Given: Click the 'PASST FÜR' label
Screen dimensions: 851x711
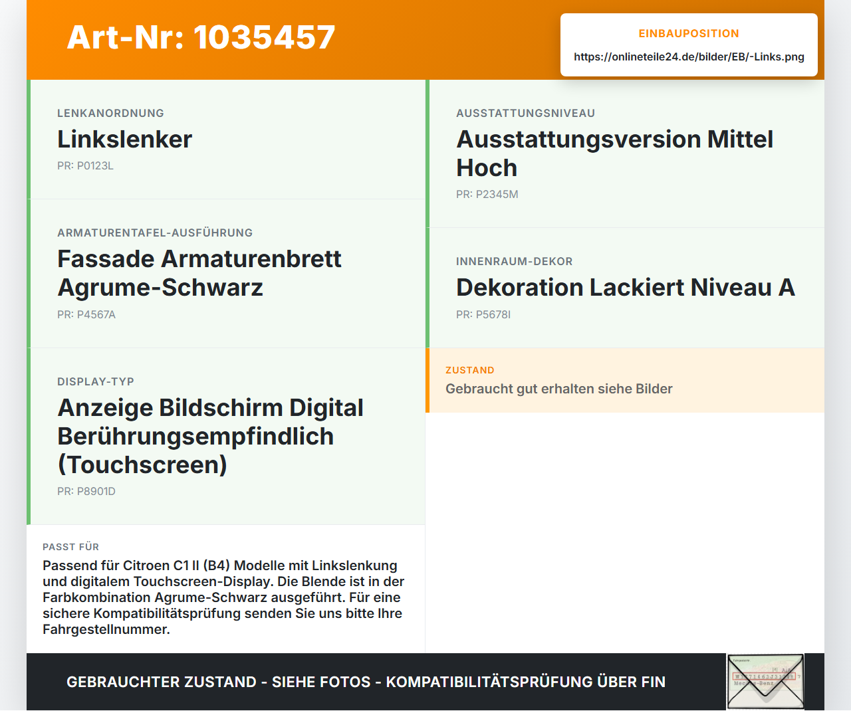Looking at the screenshot, I should click(x=70, y=547).
